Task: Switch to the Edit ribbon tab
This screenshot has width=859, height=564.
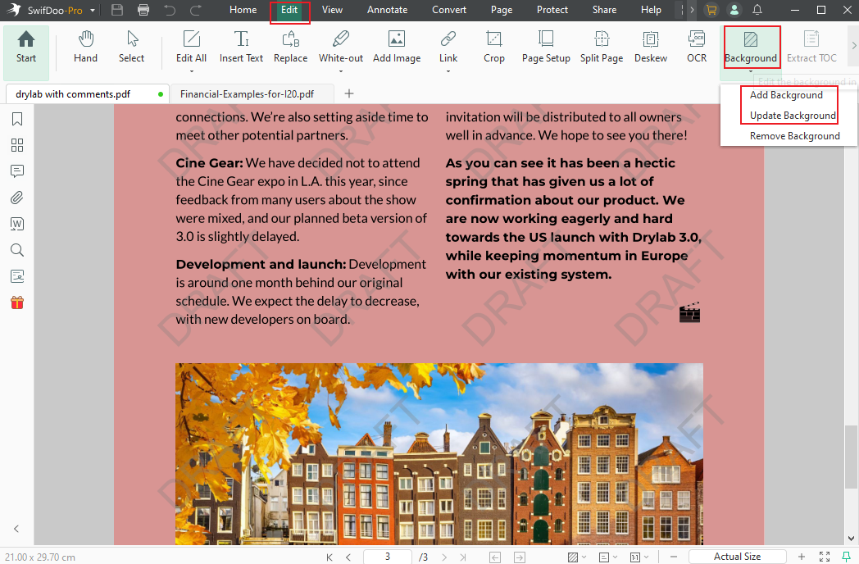Action: pyautogui.click(x=290, y=10)
